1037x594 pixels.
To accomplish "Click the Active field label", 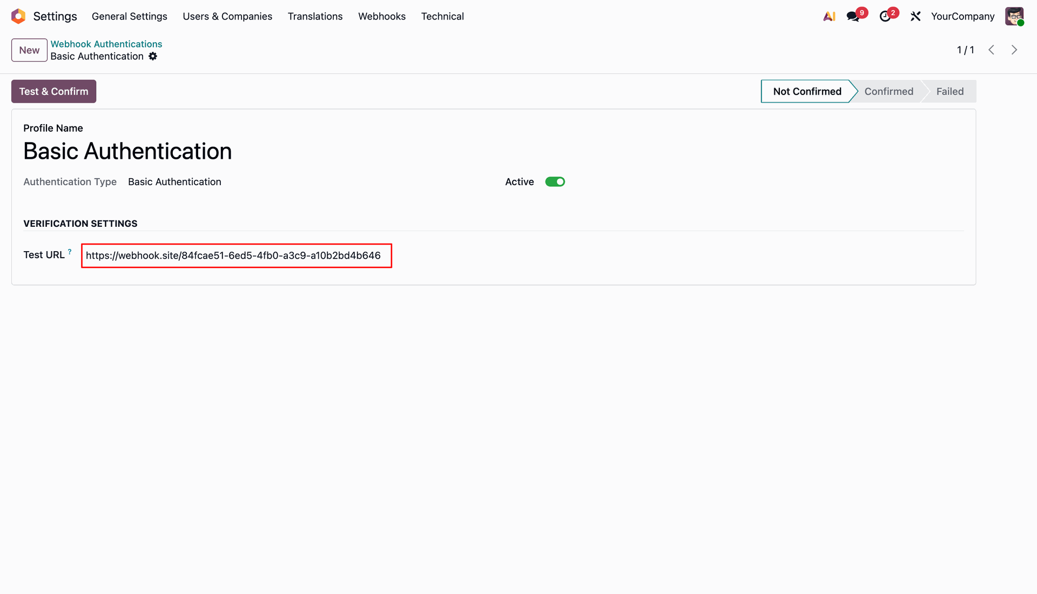I will [519, 182].
